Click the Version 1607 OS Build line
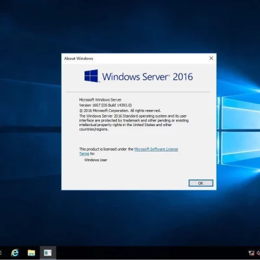 coord(105,105)
